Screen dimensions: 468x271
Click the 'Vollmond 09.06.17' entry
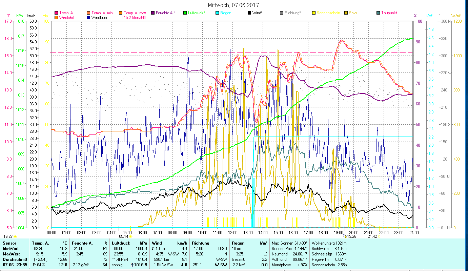click(x=289, y=259)
